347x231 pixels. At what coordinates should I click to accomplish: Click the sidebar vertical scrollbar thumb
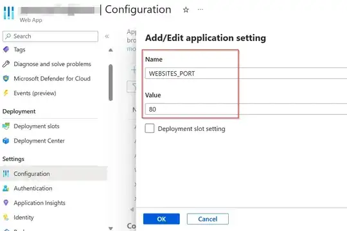(x=111, y=82)
